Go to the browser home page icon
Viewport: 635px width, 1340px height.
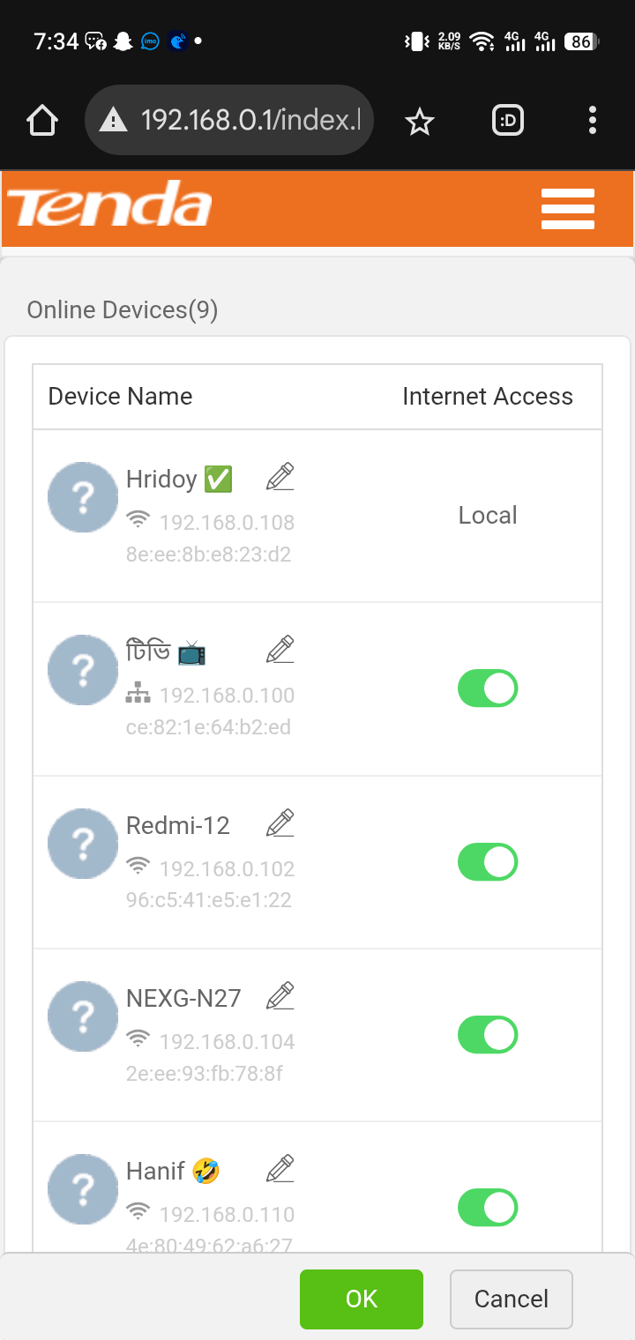pos(42,121)
